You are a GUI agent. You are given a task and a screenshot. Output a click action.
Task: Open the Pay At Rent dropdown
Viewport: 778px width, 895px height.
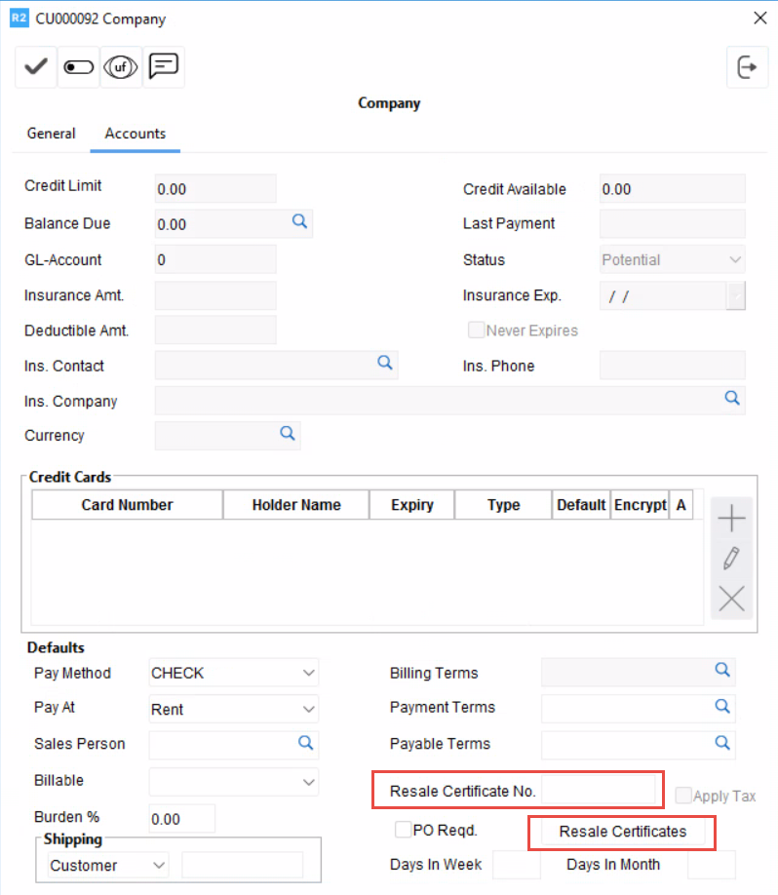point(309,709)
